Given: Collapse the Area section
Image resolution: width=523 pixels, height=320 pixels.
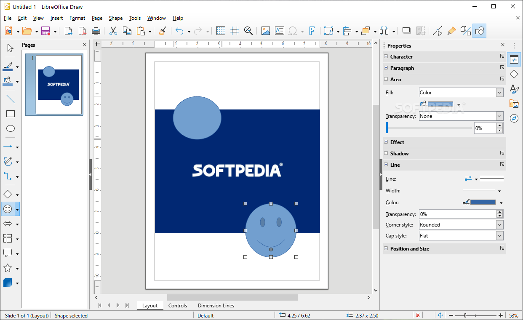Looking at the screenshot, I should (386, 79).
